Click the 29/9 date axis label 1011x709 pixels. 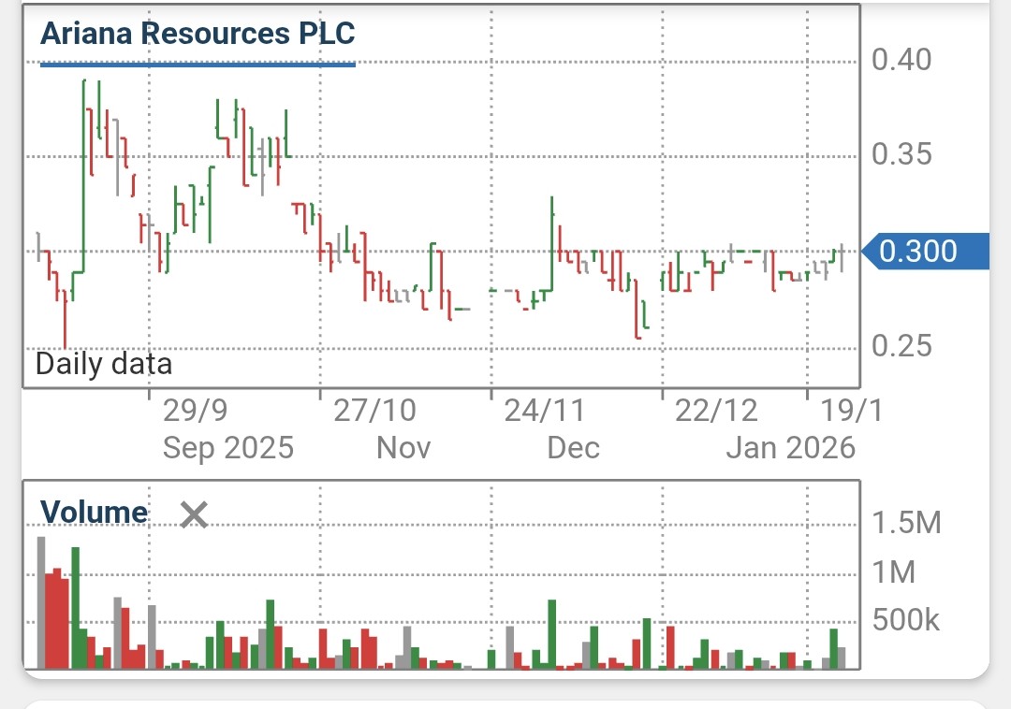(x=198, y=410)
